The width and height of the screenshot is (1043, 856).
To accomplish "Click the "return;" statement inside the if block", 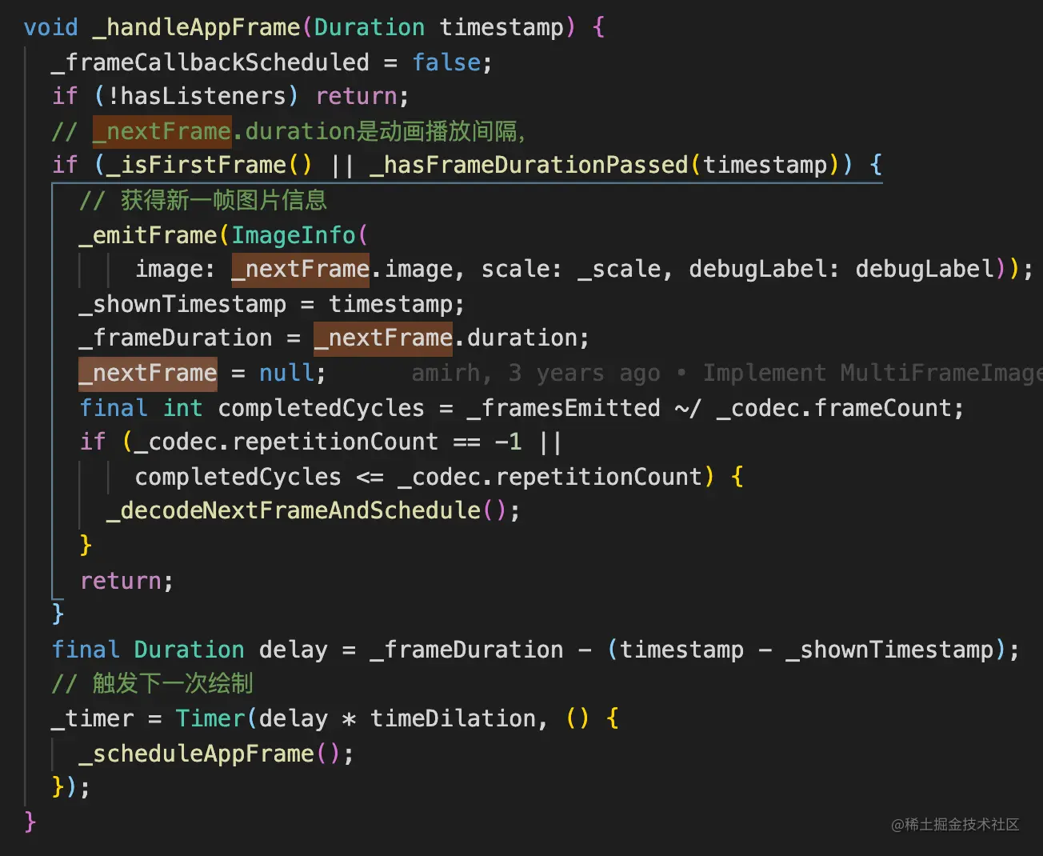I will coord(126,582).
